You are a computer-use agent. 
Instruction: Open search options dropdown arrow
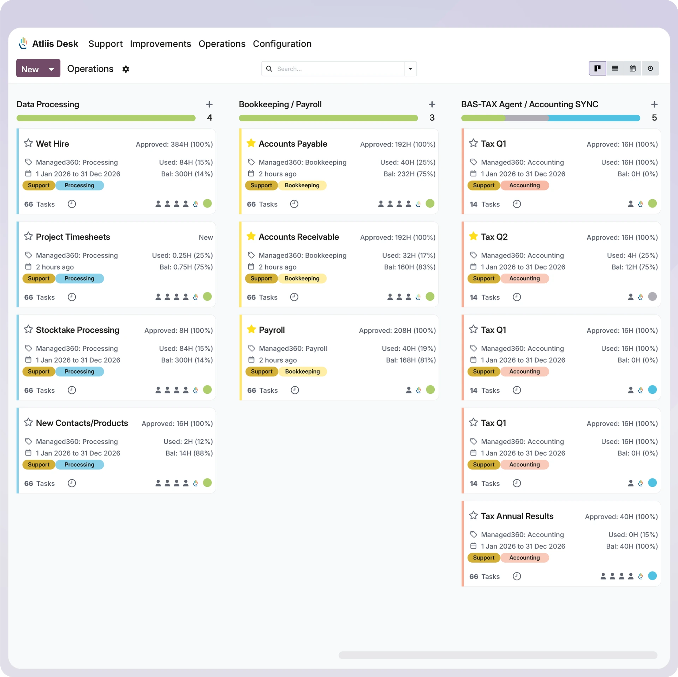coord(410,69)
